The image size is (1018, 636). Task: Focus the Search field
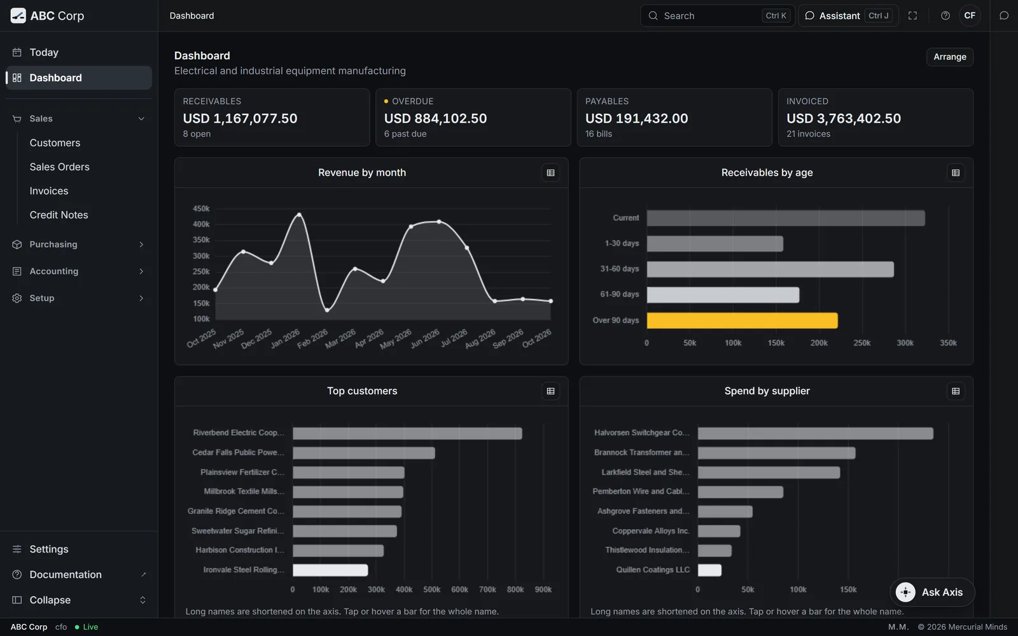click(718, 16)
